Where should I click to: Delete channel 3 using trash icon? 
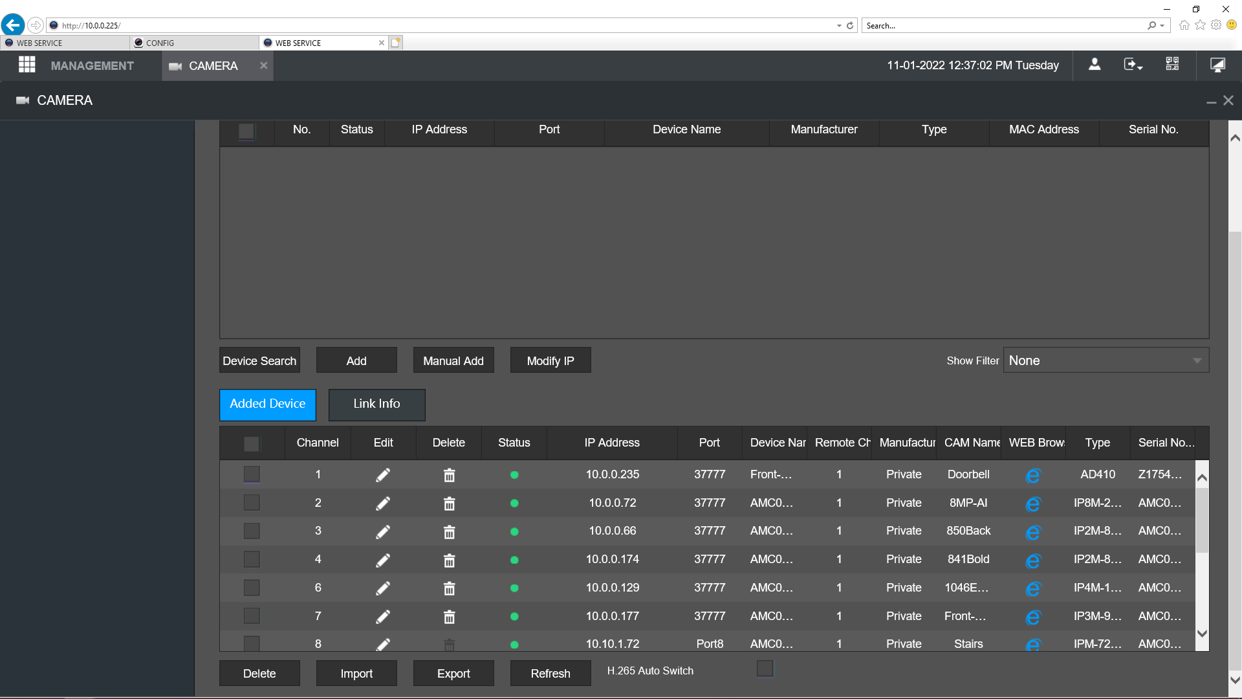(449, 532)
